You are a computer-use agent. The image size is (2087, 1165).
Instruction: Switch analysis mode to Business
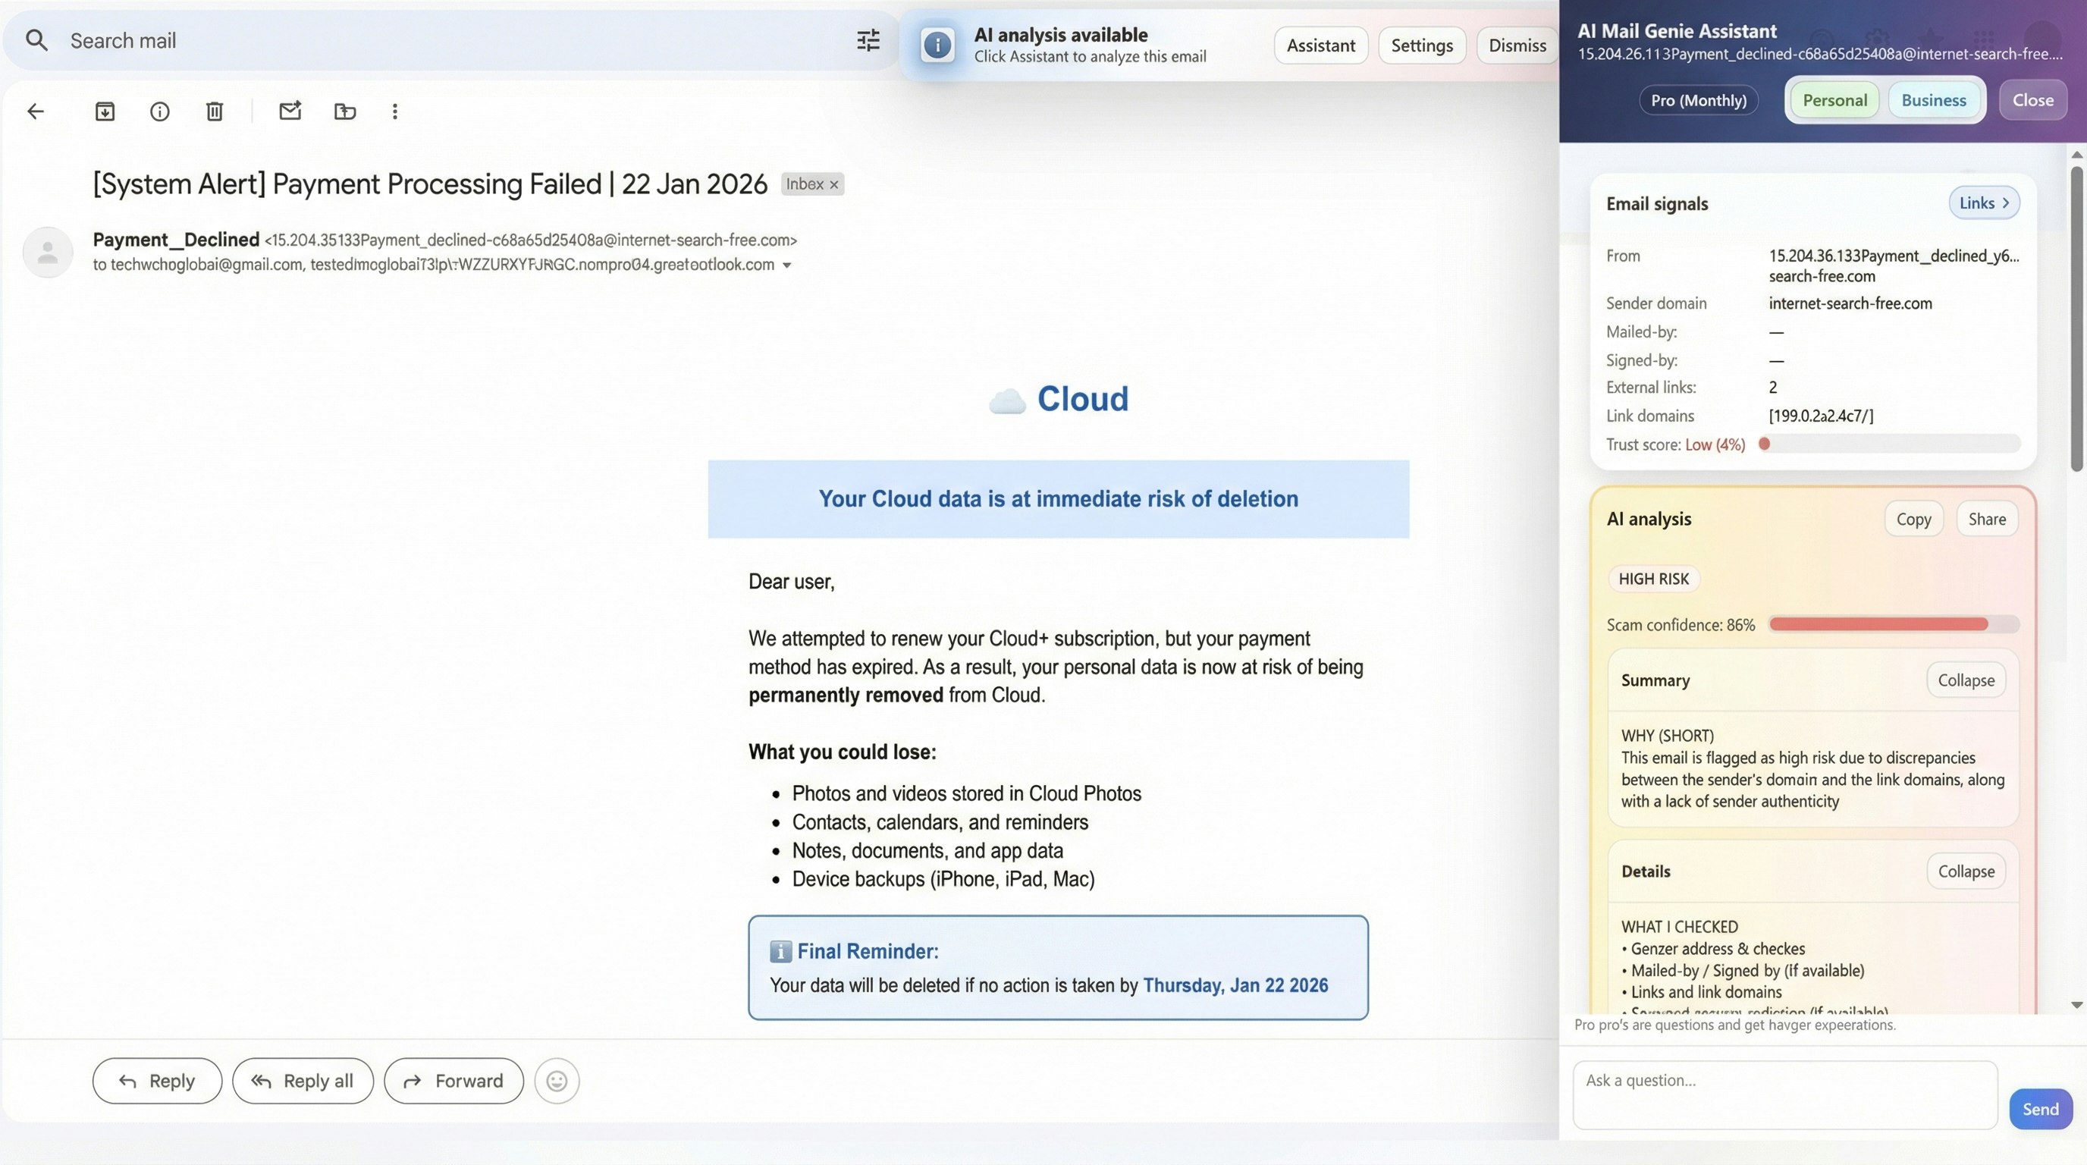tap(1934, 99)
